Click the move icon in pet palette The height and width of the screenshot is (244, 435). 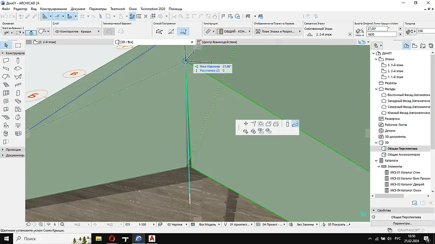(246, 124)
